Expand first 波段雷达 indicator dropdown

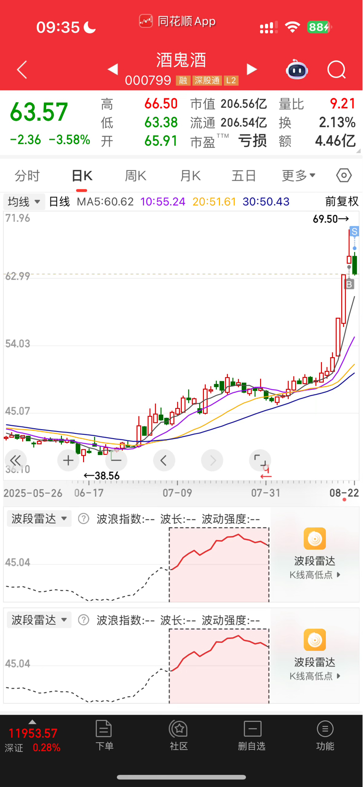point(39,519)
